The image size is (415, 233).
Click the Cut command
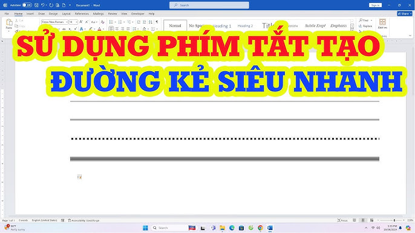point(19,21)
